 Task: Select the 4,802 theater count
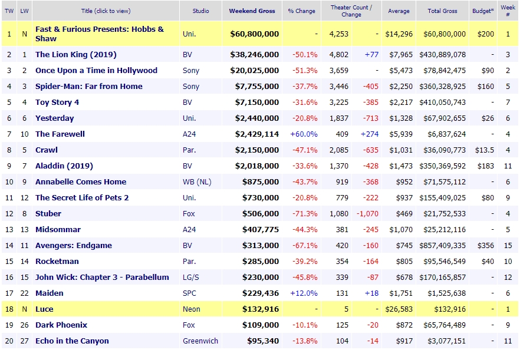click(x=338, y=55)
